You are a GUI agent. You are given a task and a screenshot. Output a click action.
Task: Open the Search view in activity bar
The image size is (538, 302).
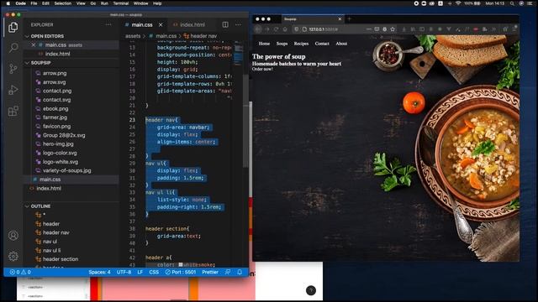[x=13, y=47]
